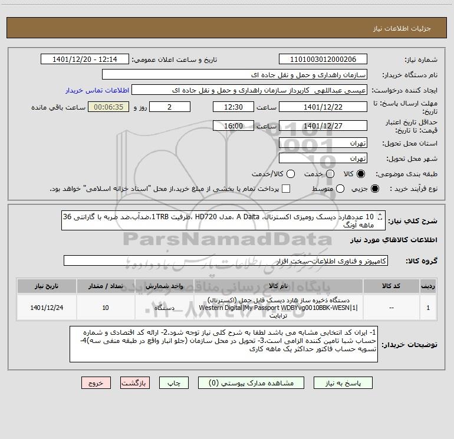Click the شماره نیاز number field

click(x=323, y=60)
